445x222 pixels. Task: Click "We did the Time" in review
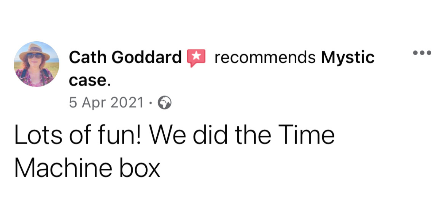pyautogui.click(x=242, y=135)
